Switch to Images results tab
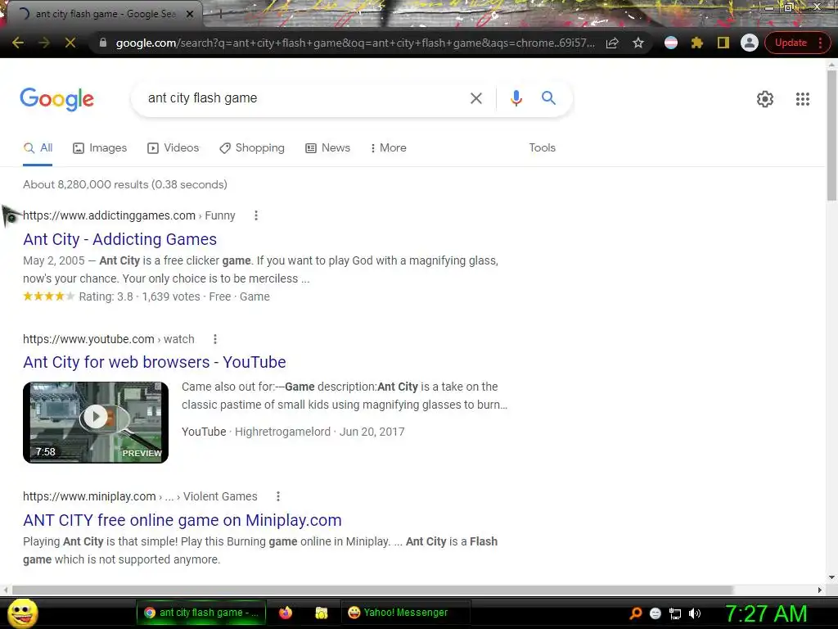 pyautogui.click(x=100, y=148)
